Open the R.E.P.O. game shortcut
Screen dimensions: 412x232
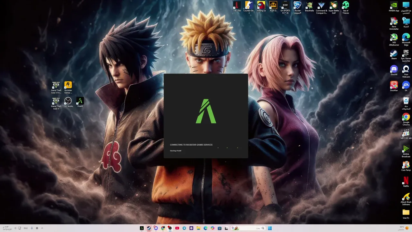273,7
